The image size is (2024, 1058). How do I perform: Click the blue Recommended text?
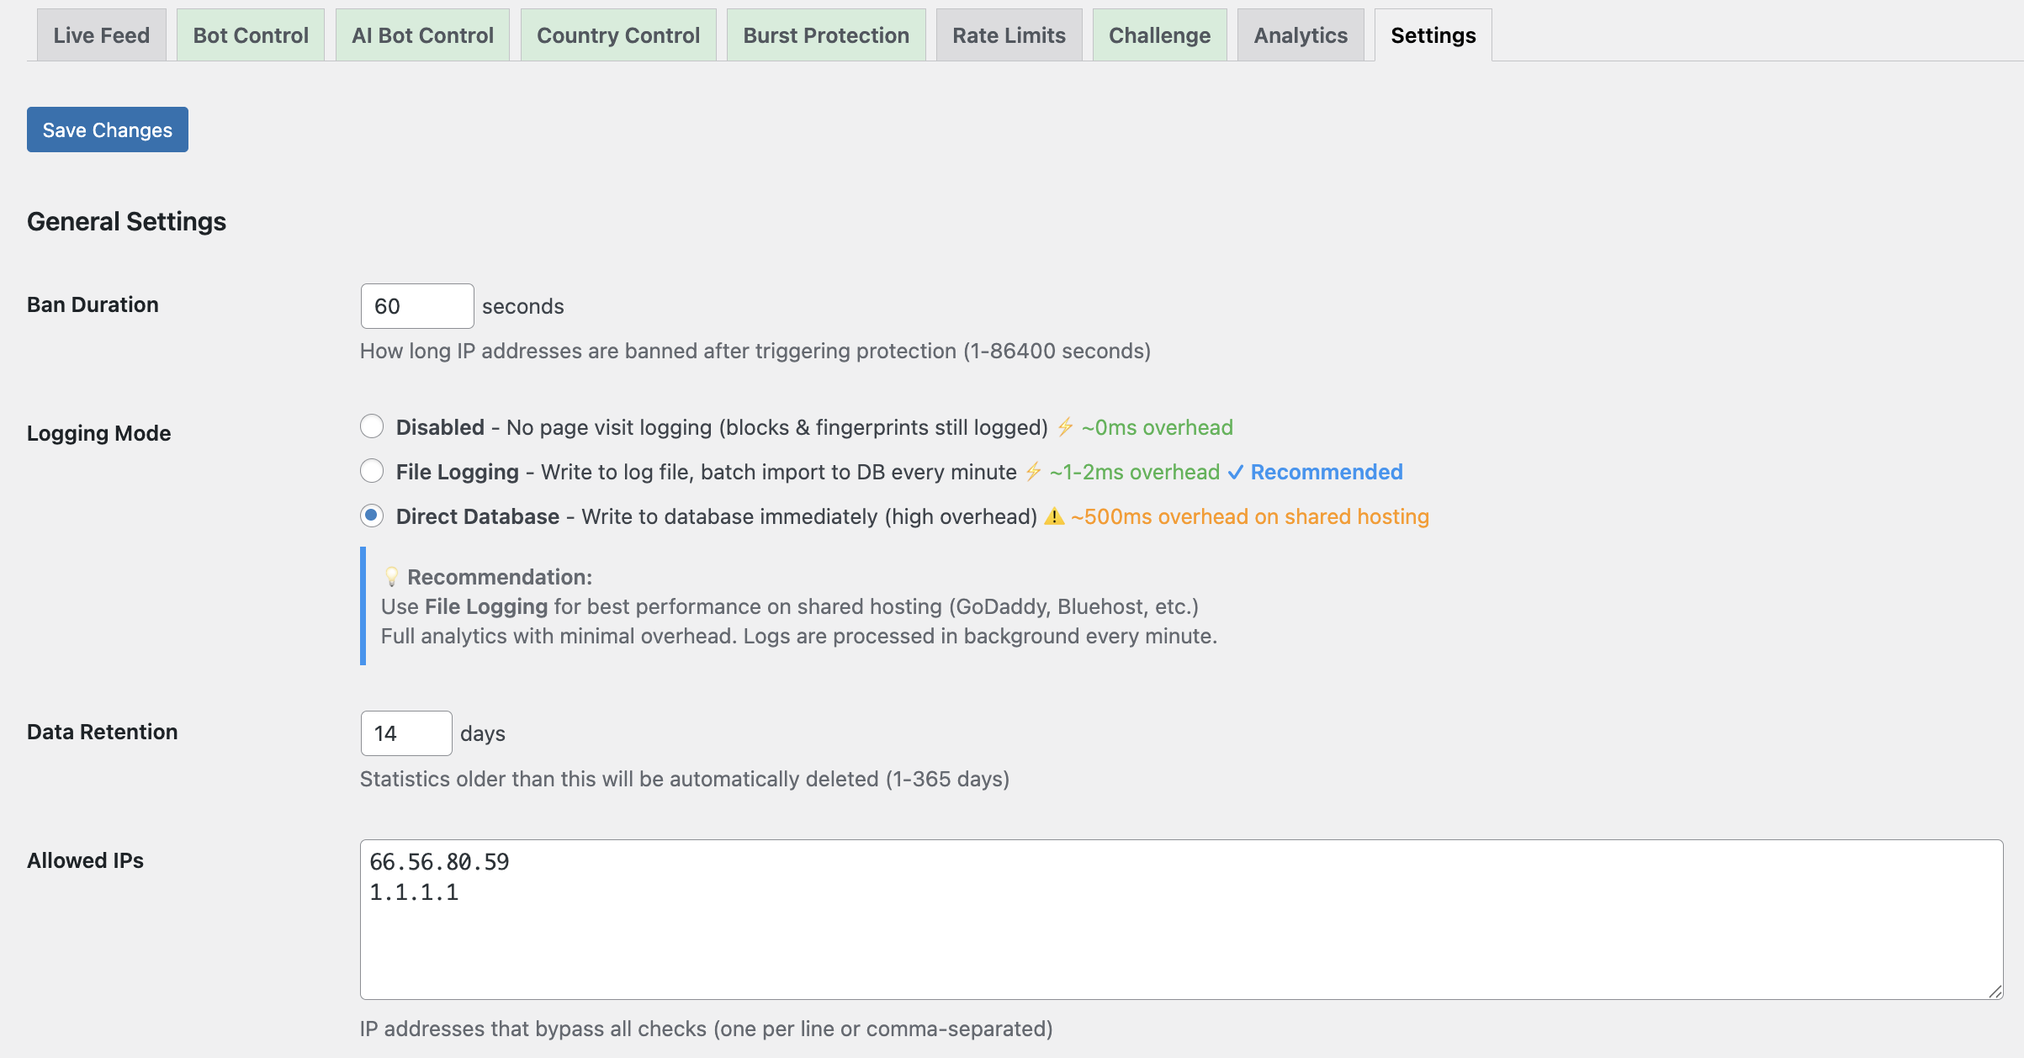[1327, 472]
